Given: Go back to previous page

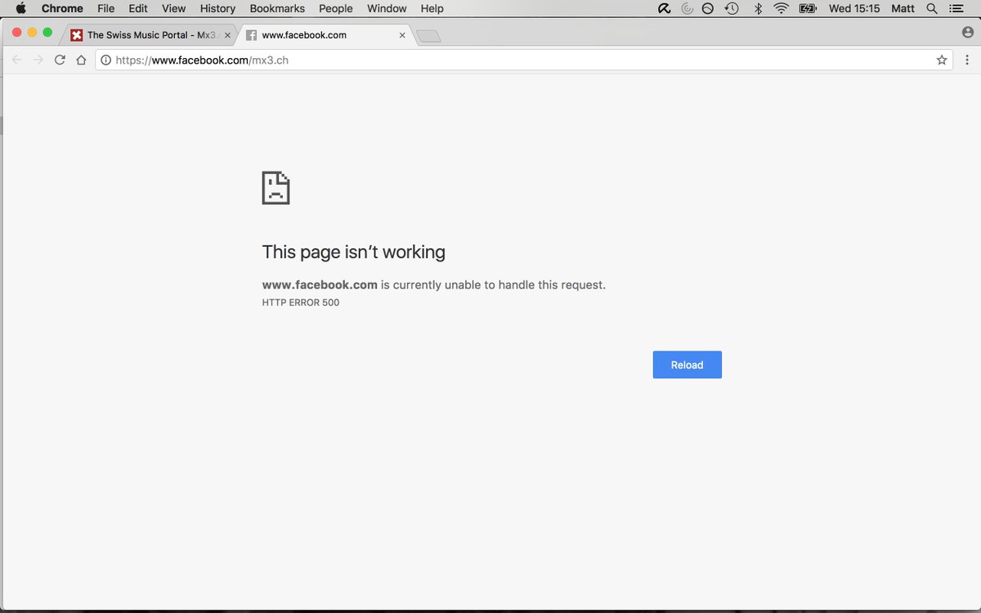Looking at the screenshot, I should click(16, 60).
